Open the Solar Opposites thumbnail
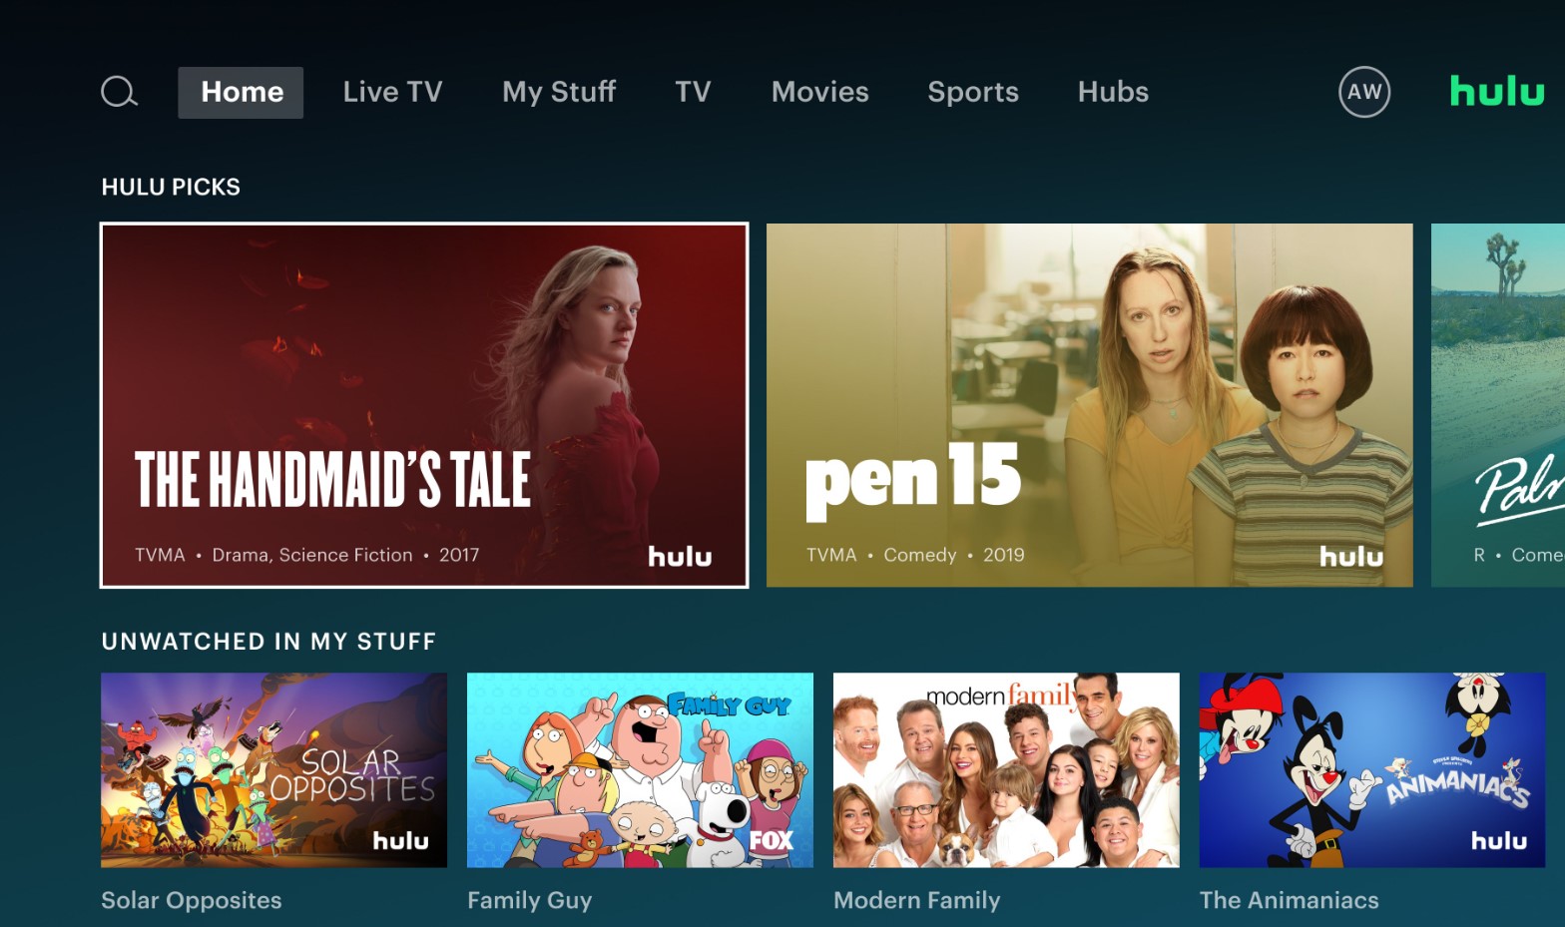 [273, 769]
